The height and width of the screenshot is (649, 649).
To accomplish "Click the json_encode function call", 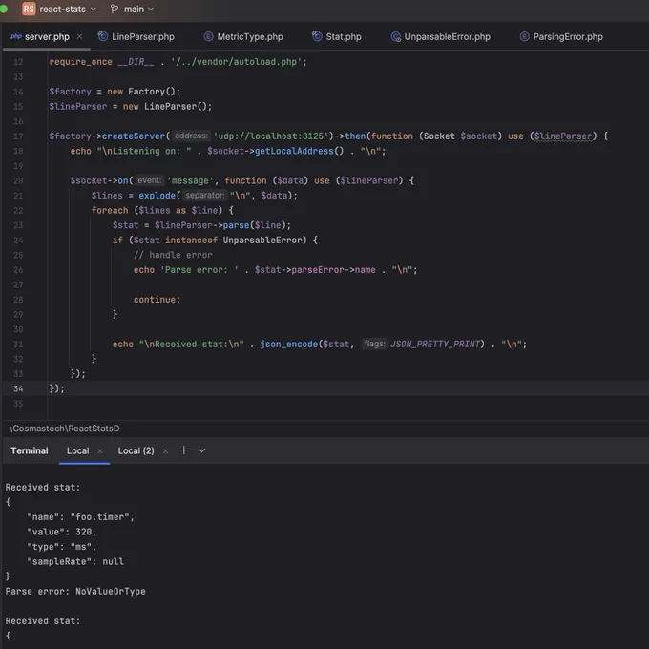I will coord(289,345).
